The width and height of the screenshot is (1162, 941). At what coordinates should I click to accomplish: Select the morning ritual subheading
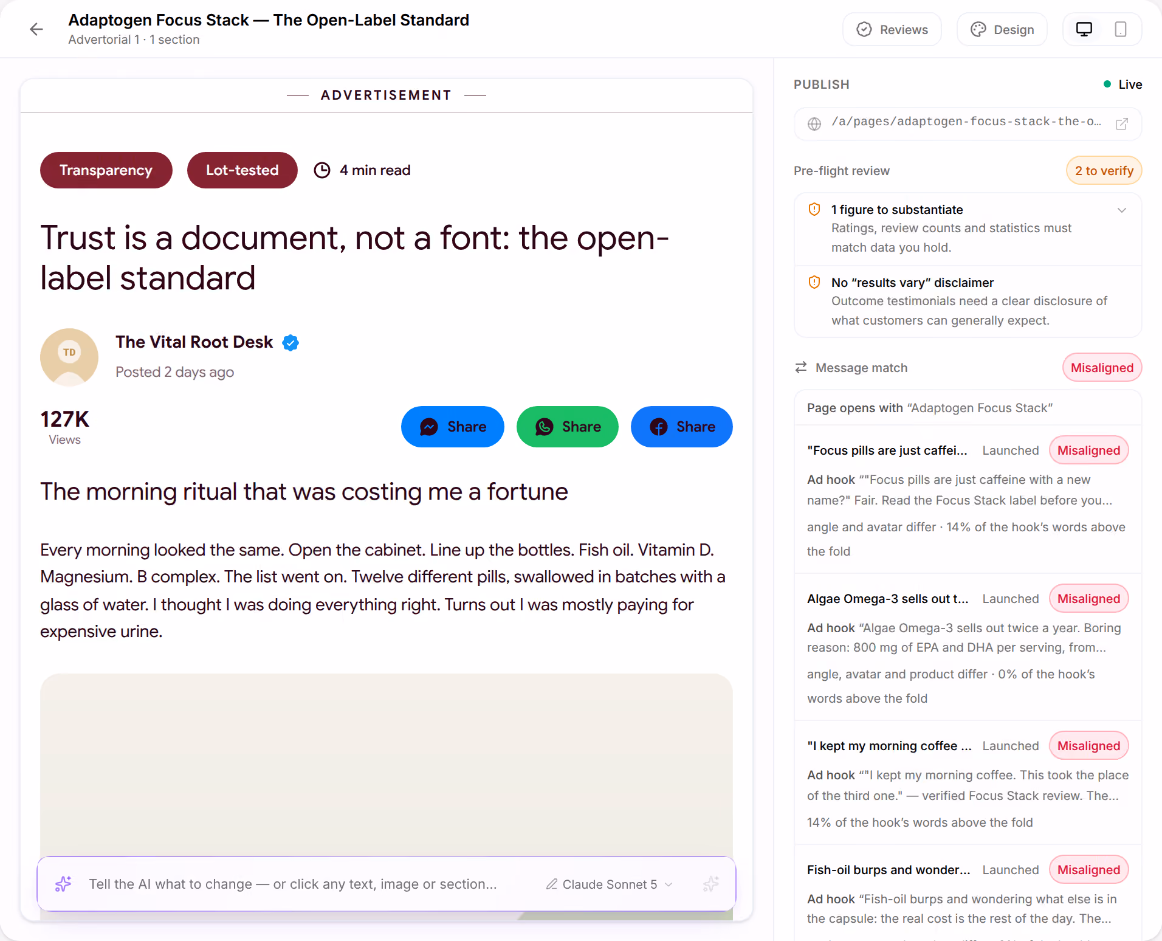point(304,492)
